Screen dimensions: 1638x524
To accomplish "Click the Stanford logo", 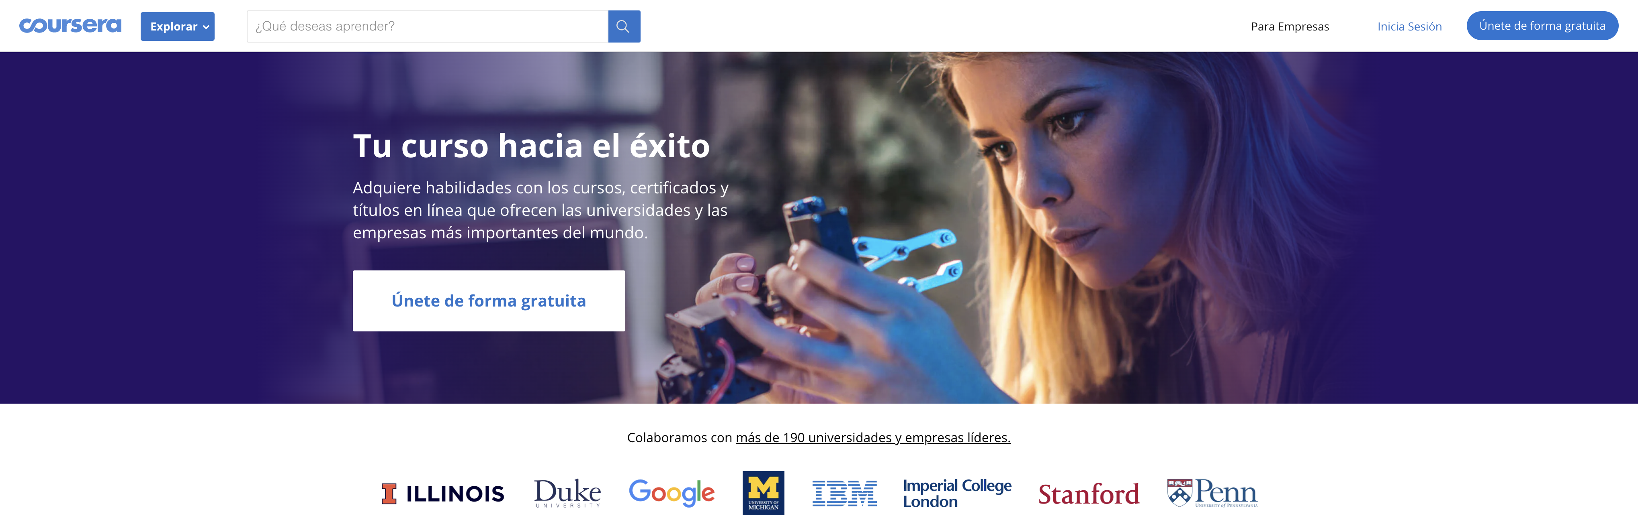I will pos(1089,494).
